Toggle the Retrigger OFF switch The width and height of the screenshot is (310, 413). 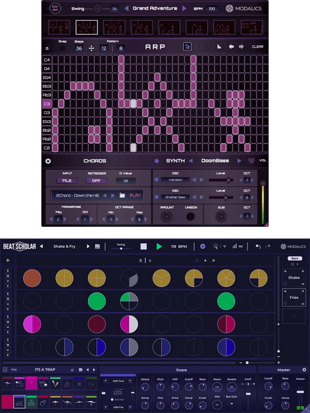pos(97,181)
